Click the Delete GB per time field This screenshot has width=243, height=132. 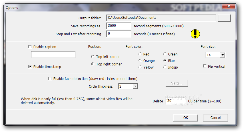tap(176, 101)
